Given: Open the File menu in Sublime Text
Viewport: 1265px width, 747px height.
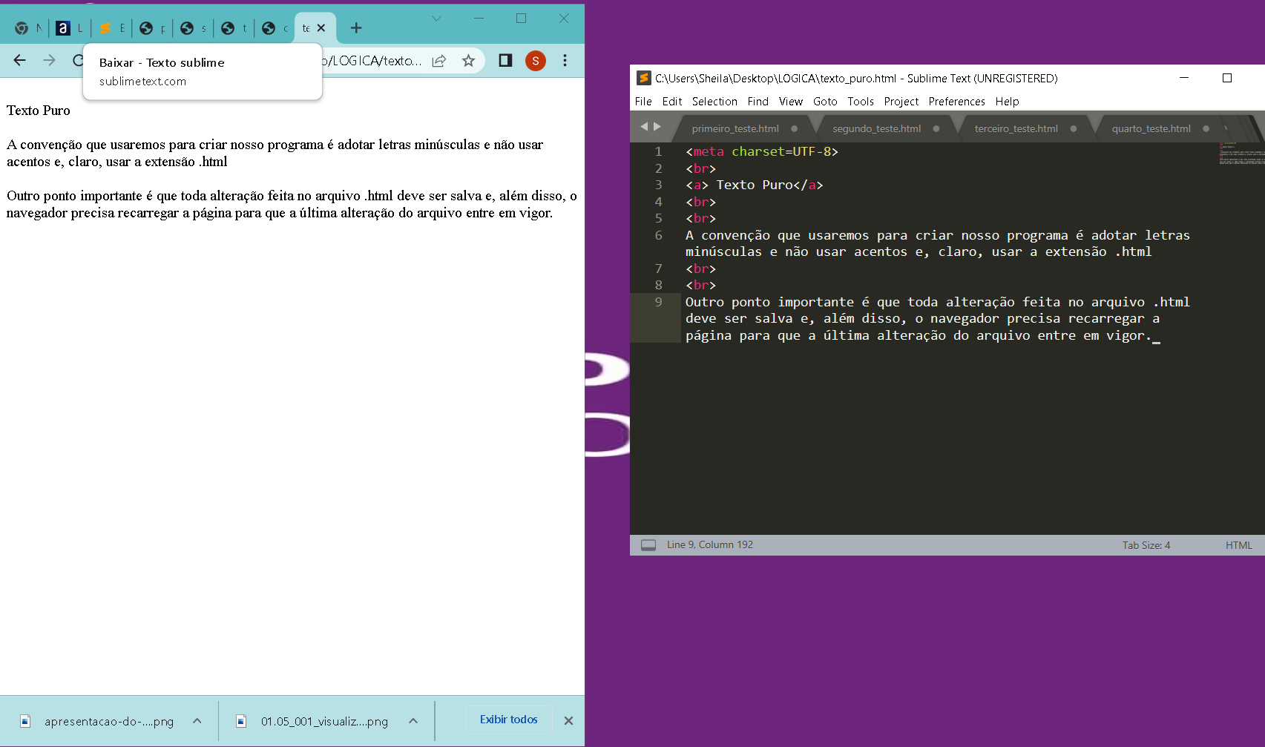Looking at the screenshot, I should pyautogui.click(x=643, y=102).
